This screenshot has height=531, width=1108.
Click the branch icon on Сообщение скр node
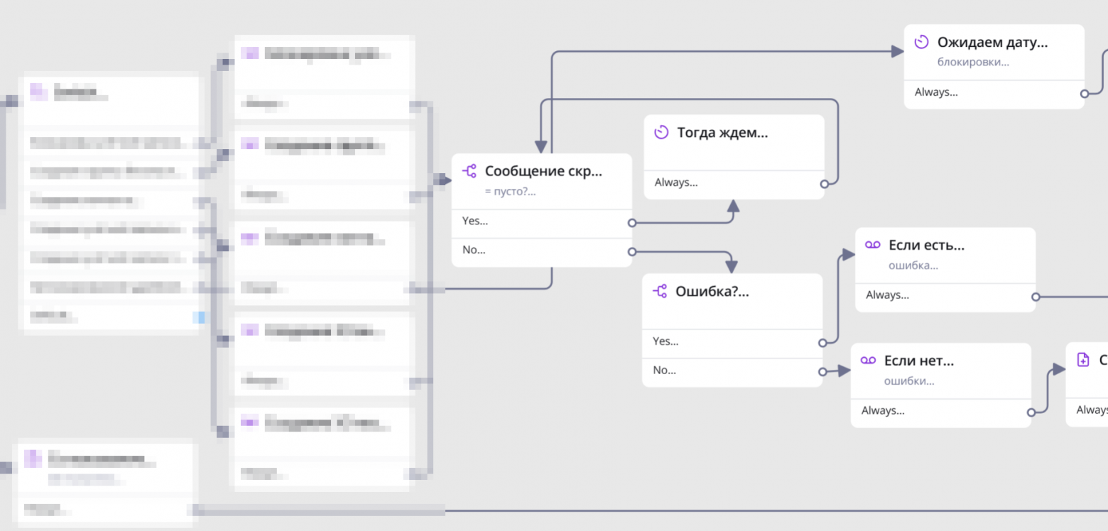(469, 171)
